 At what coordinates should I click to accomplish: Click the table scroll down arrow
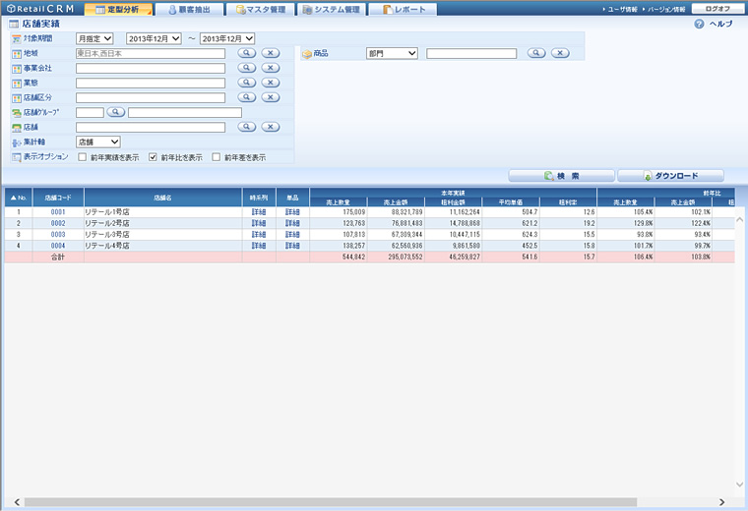(x=739, y=484)
